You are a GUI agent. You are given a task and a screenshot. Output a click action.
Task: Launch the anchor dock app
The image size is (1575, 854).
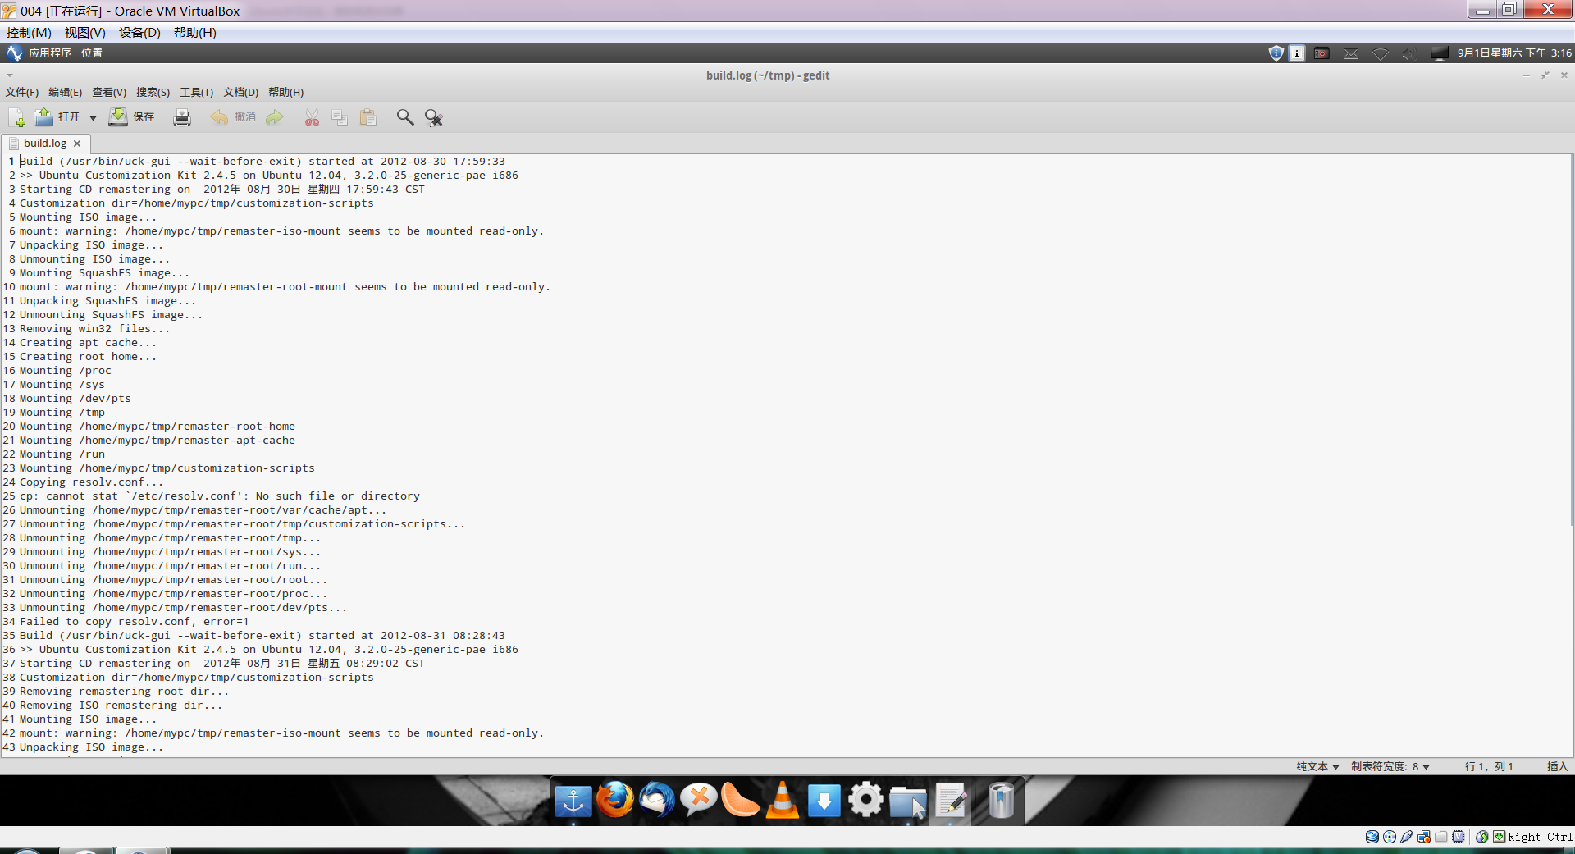point(573,801)
